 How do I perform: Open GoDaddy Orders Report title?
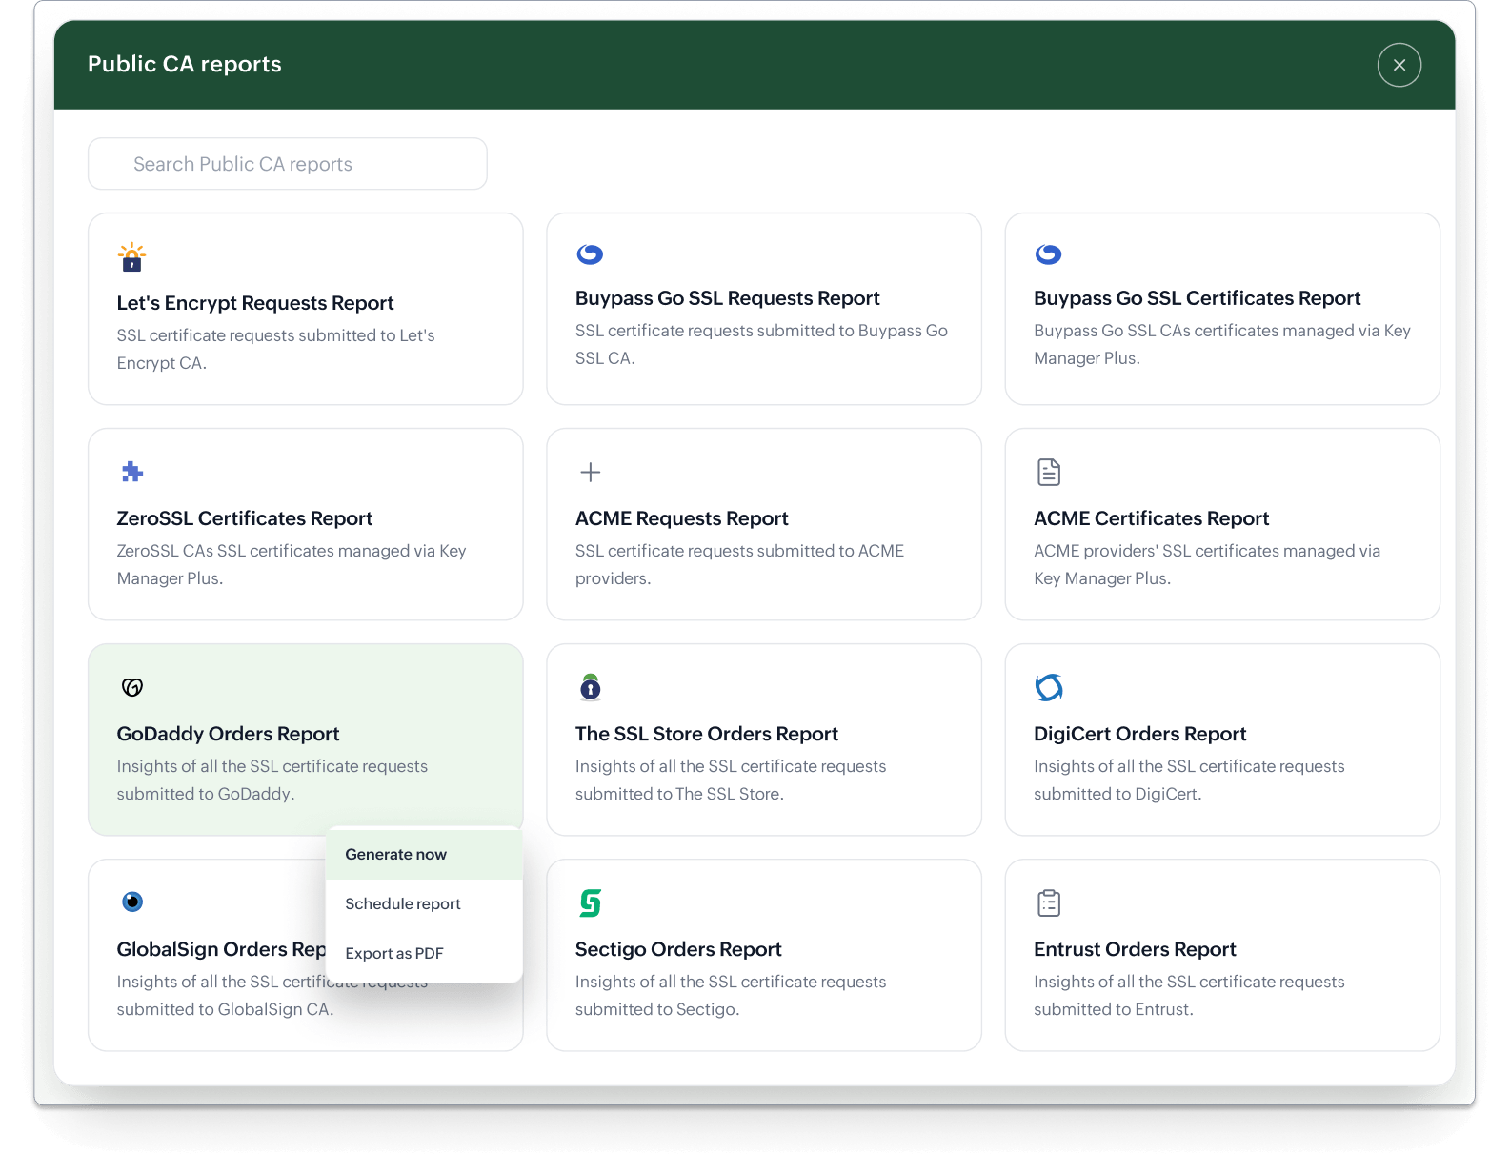(229, 734)
